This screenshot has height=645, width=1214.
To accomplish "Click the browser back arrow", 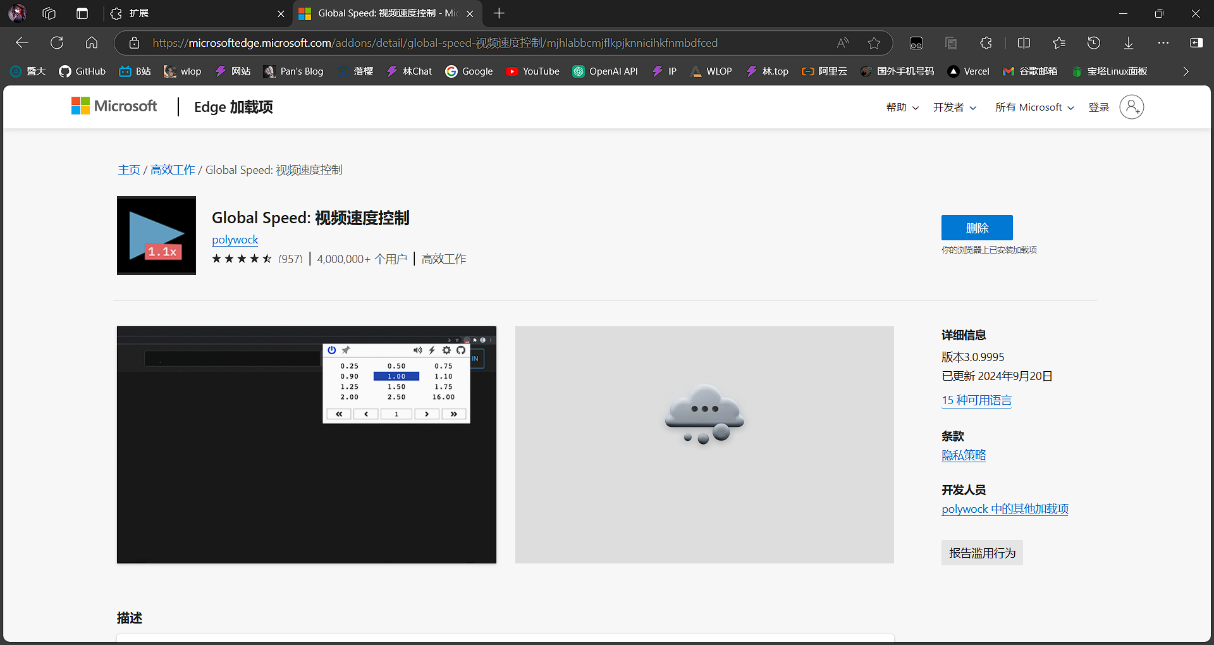I will pyautogui.click(x=22, y=43).
